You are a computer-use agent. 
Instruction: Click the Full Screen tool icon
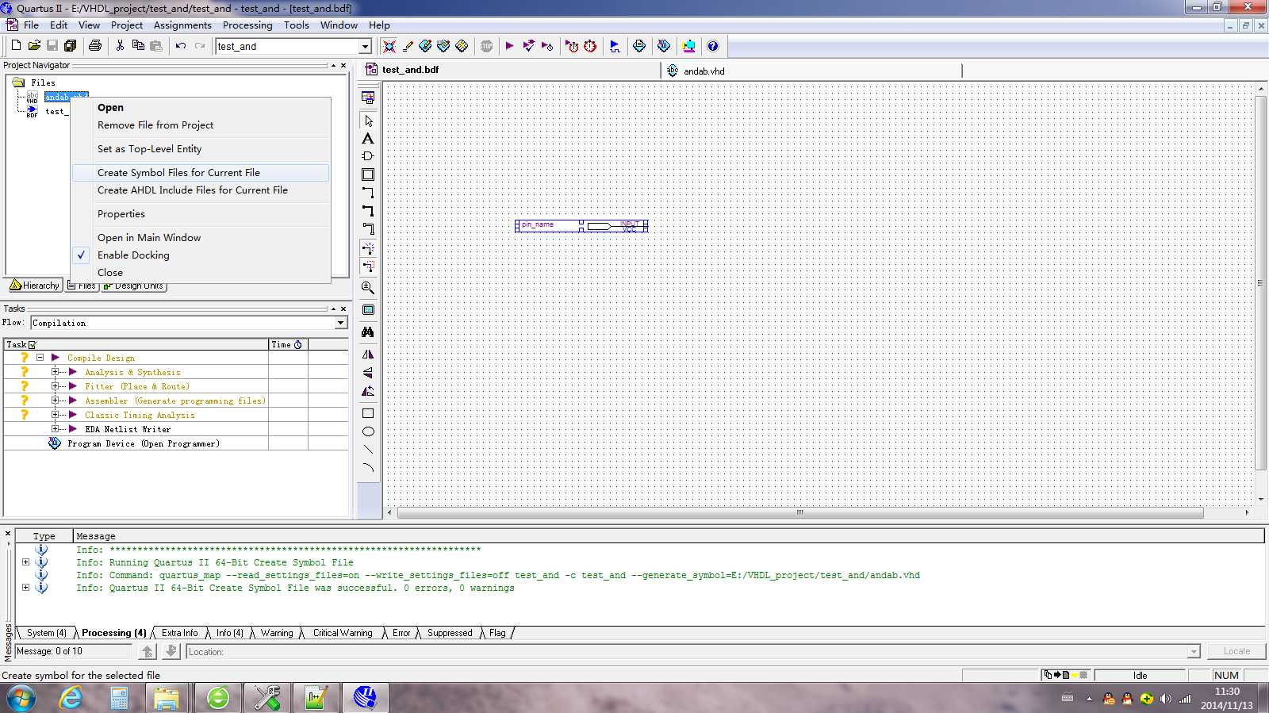368,310
